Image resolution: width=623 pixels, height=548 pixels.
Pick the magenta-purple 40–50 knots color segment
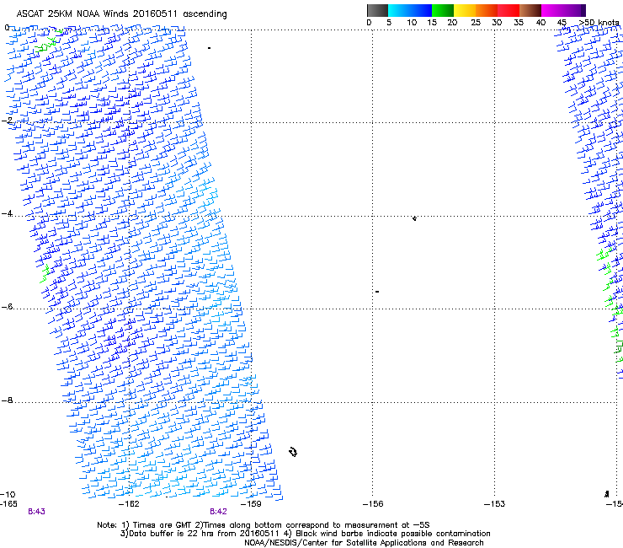point(563,10)
